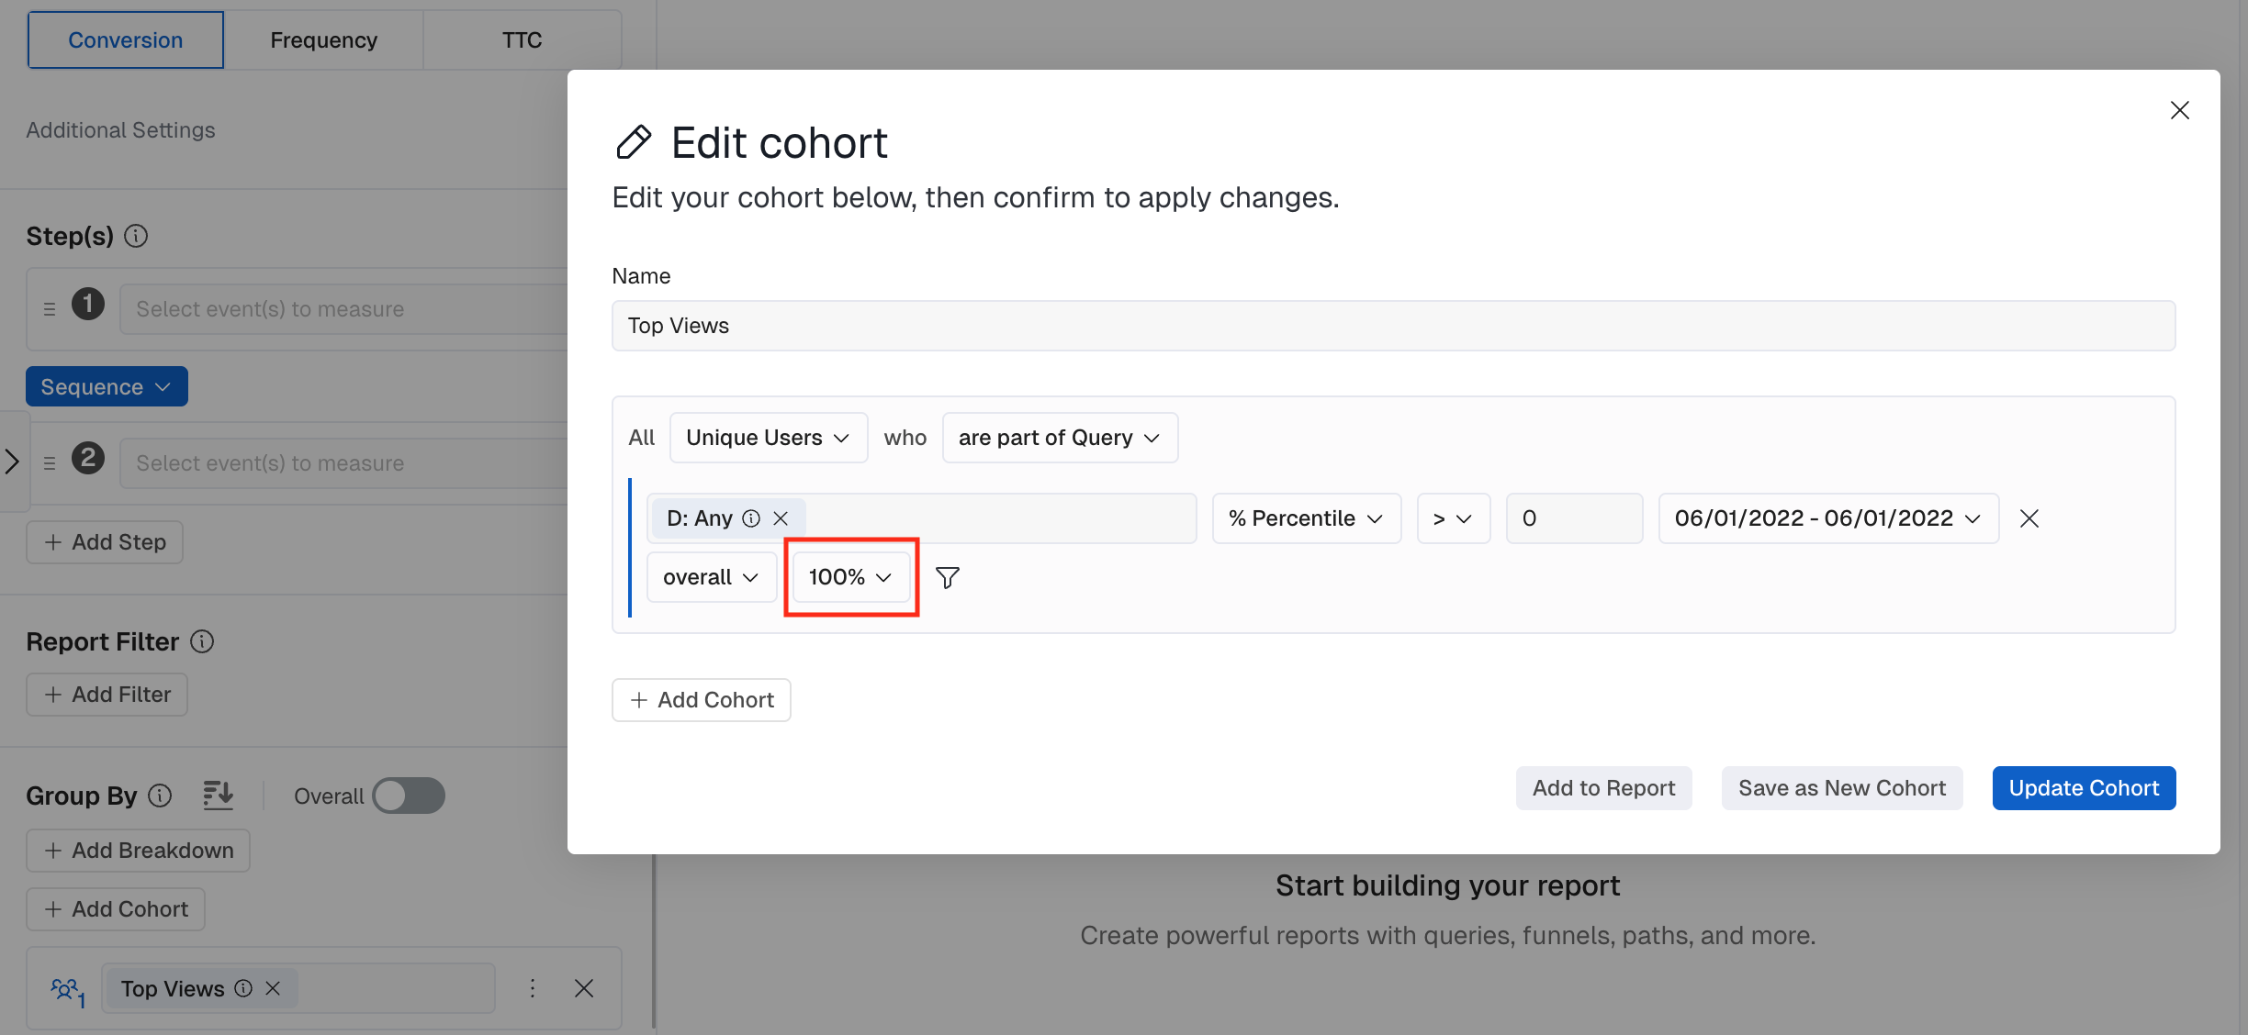Click the cohort Name input field

pos(1392,326)
